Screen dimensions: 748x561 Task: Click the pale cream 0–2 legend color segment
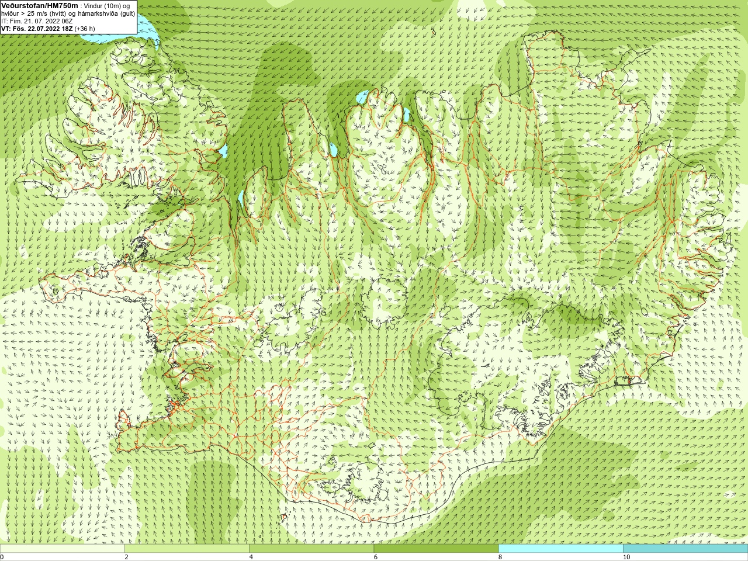pyautogui.click(x=62, y=549)
